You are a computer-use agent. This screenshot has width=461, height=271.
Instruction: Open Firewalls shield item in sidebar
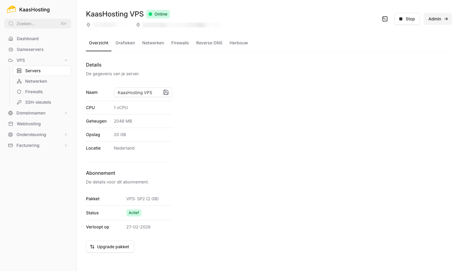34,92
